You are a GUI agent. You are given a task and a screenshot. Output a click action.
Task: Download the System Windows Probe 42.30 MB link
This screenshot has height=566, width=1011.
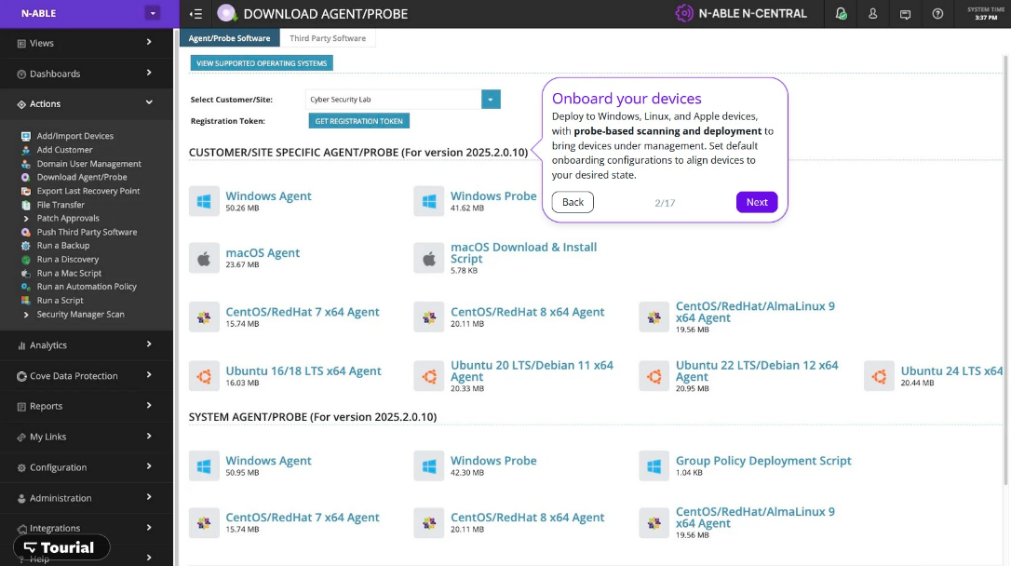(x=493, y=461)
